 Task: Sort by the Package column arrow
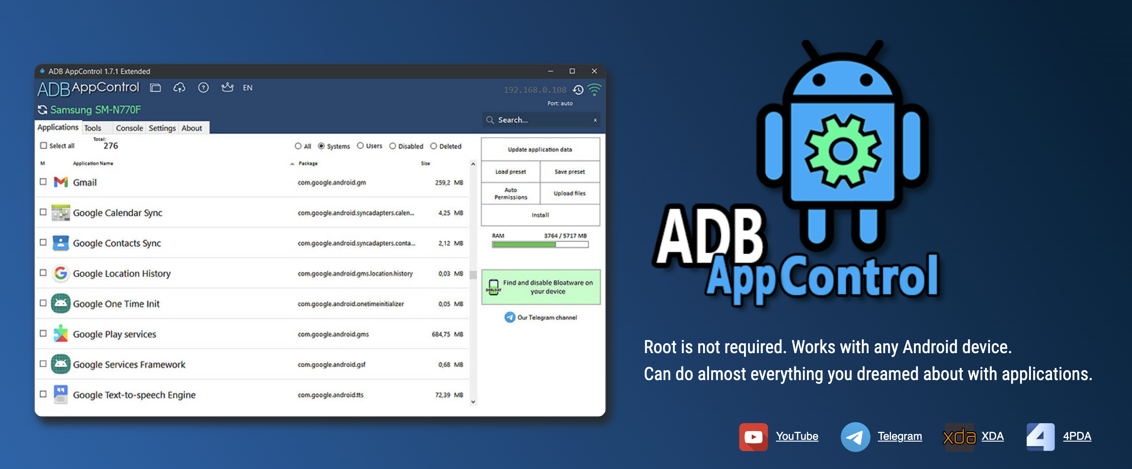coord(293,164)
